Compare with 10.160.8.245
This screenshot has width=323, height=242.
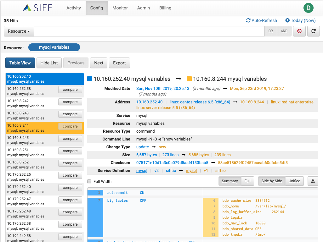pyautogui.click(x=70, y=139)
